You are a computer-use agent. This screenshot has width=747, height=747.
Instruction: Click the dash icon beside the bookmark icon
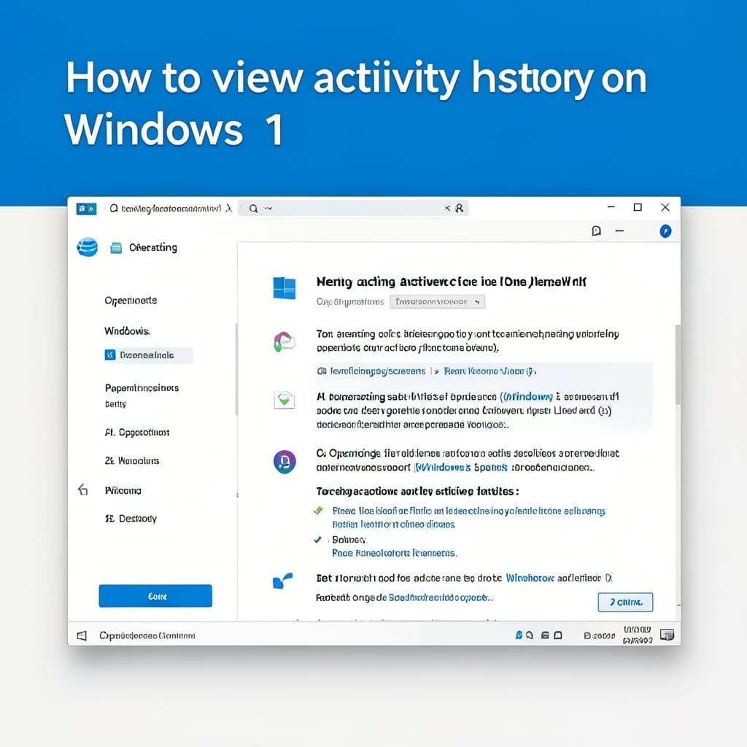[x=619, y=231]
